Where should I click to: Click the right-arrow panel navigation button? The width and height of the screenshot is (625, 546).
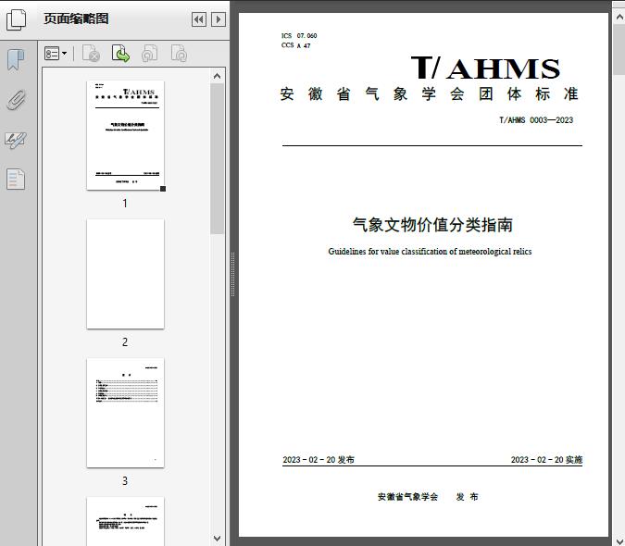[x=219, y=19]
